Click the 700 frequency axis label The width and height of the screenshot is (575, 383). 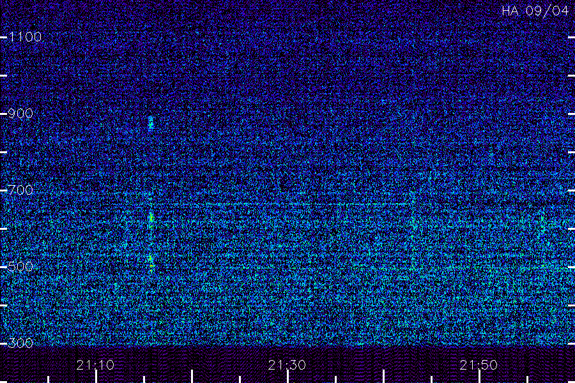pos(20,190)
